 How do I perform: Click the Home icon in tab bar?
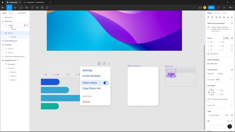coord(3,3)
